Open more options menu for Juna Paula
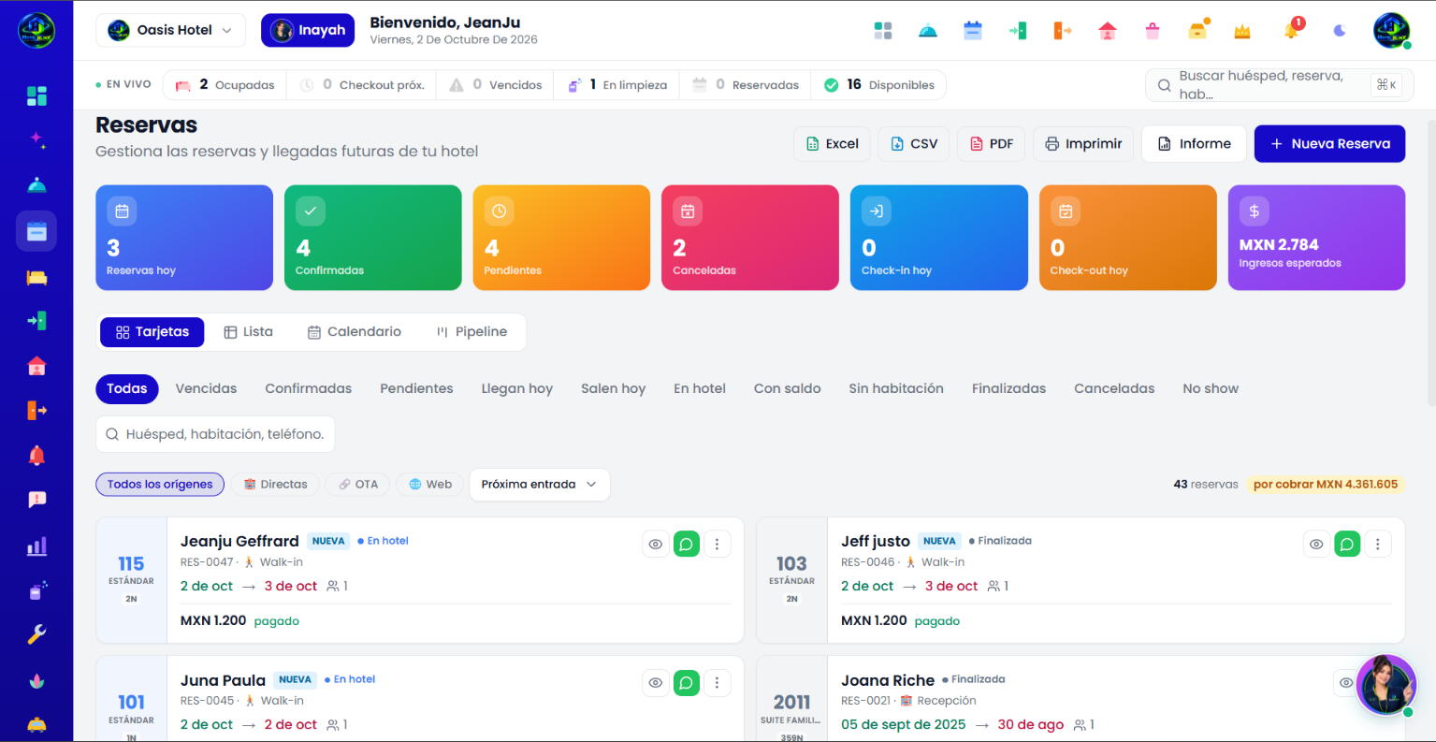This screenshot has height=742, width=1436. pyautogui.click(x=717, y=683)
